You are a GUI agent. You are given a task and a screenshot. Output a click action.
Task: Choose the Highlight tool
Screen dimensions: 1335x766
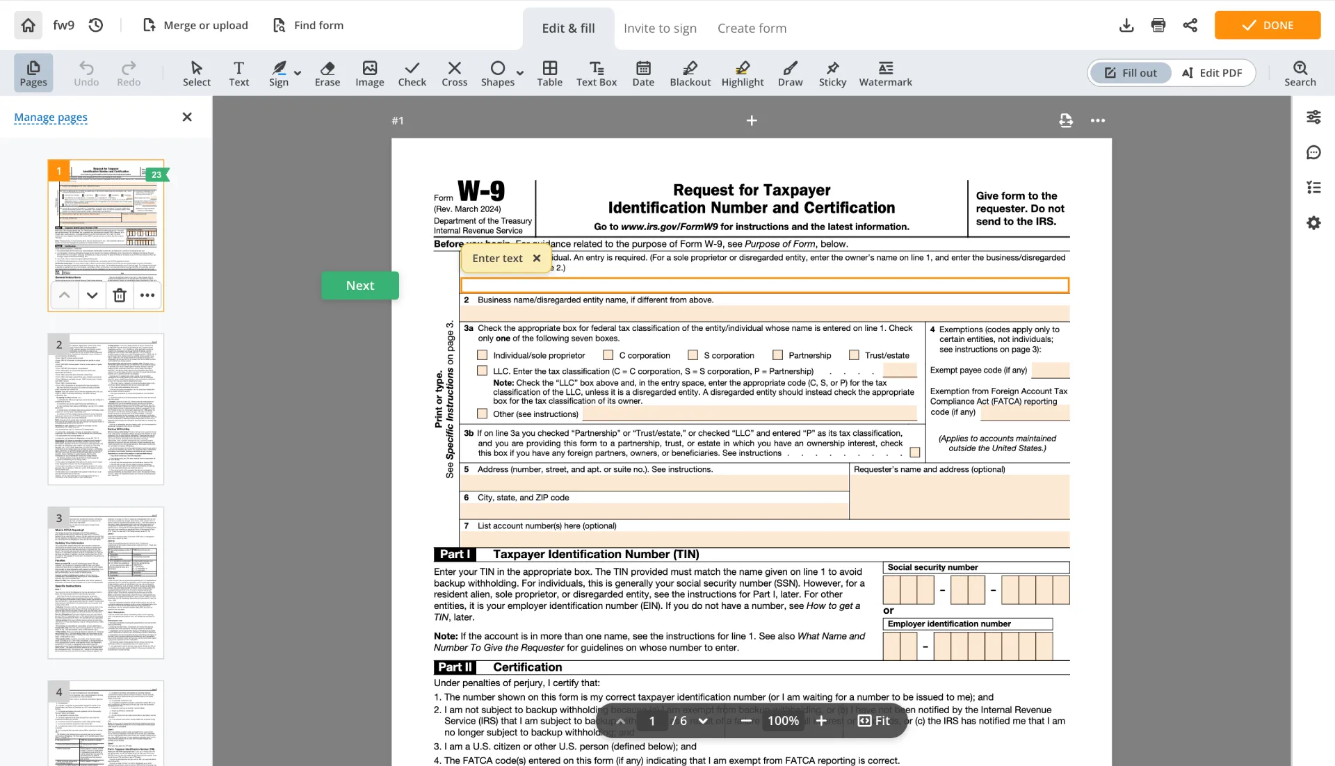coord(743,73)
